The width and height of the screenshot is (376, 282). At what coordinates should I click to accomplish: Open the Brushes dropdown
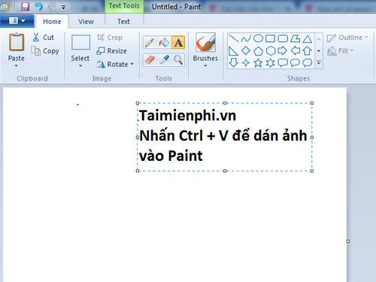pyautogui.click(x=205, y=65)
